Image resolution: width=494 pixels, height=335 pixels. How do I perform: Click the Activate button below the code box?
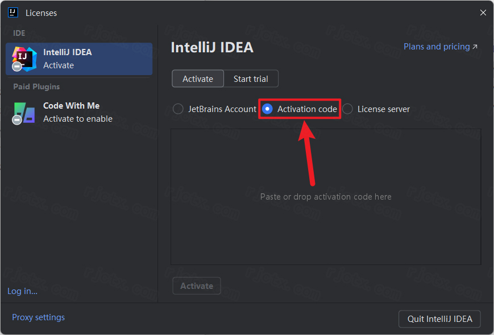(x=197, y=286)
